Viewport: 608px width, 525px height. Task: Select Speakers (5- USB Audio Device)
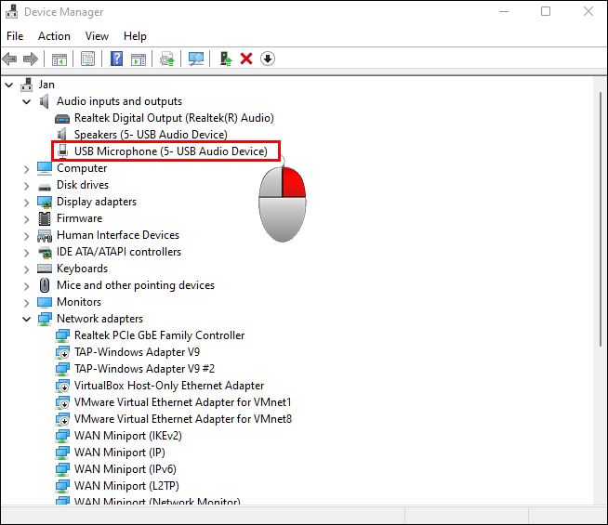[151, 135]
